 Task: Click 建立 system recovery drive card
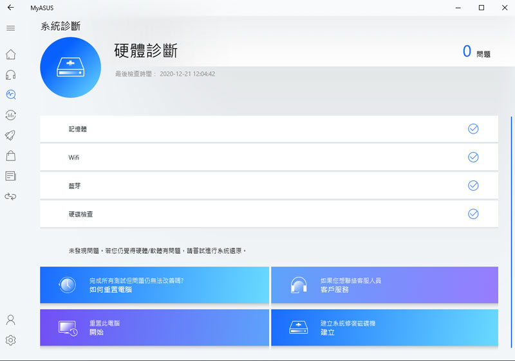point(384,327)
